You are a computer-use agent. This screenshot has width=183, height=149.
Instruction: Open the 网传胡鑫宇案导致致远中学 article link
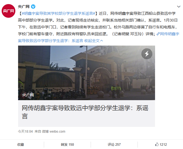[x=99, y=37]
